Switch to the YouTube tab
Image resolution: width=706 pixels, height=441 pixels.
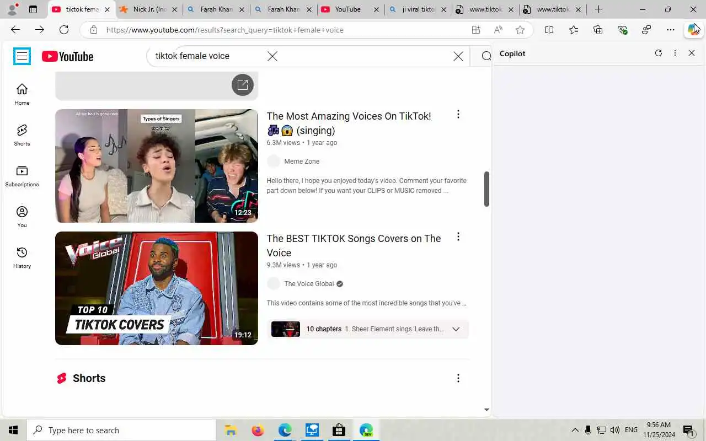(x=351, y=9)
